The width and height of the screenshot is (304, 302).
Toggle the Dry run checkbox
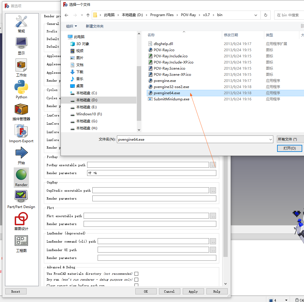[136, 279]
